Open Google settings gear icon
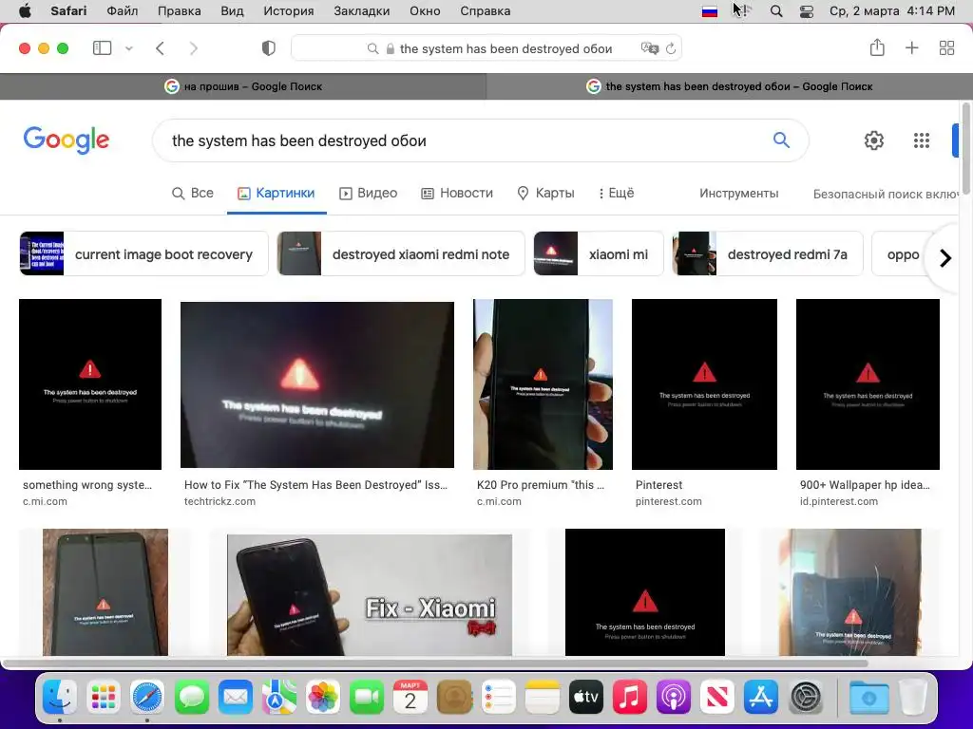 pyautogui.click(x=874, y=140)
